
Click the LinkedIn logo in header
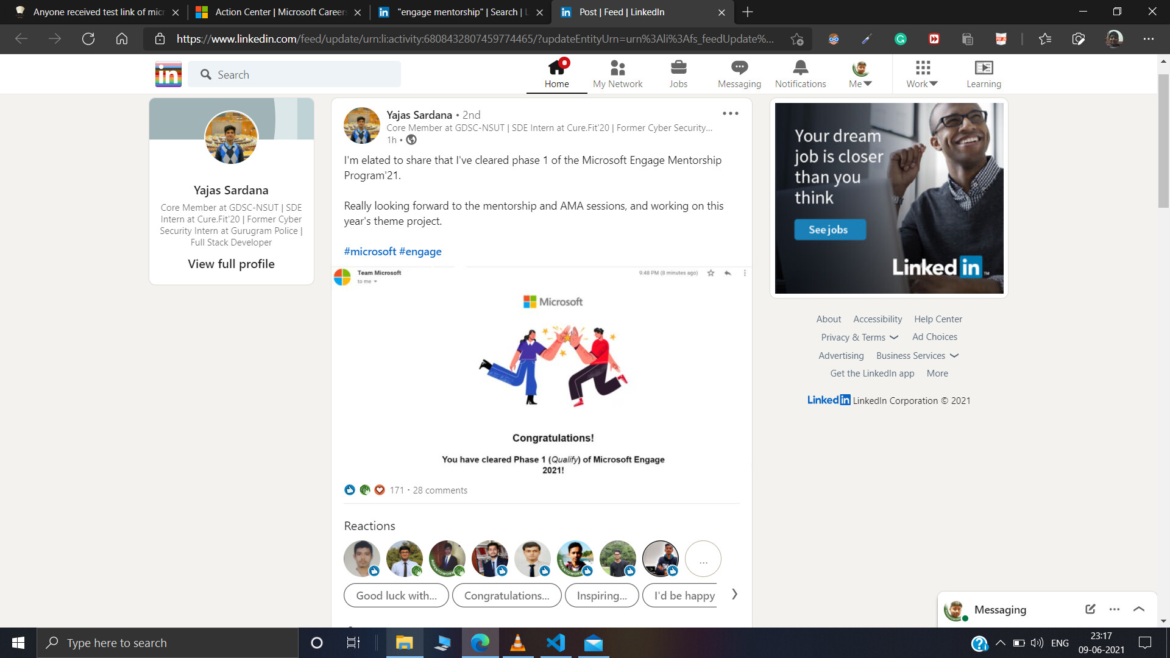coord(168,74)
